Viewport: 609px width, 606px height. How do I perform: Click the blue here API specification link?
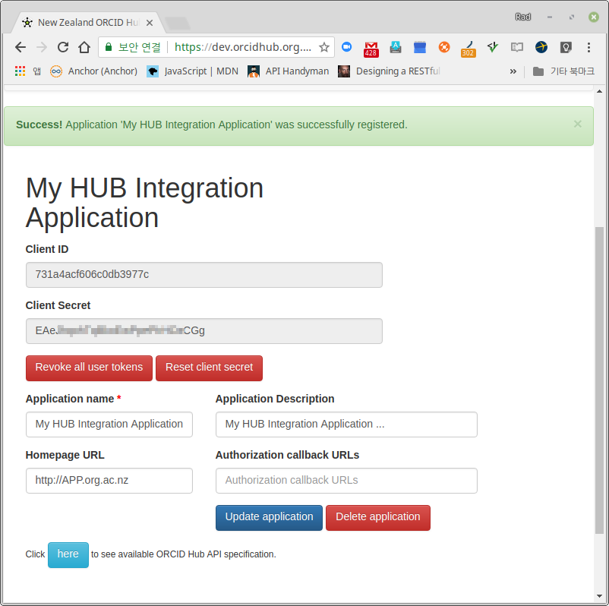(x=68, y=554)
